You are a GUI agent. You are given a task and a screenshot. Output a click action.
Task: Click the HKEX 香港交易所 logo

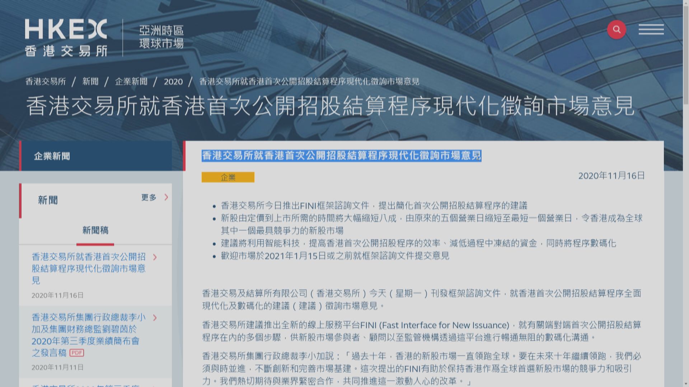pos(66,36)
